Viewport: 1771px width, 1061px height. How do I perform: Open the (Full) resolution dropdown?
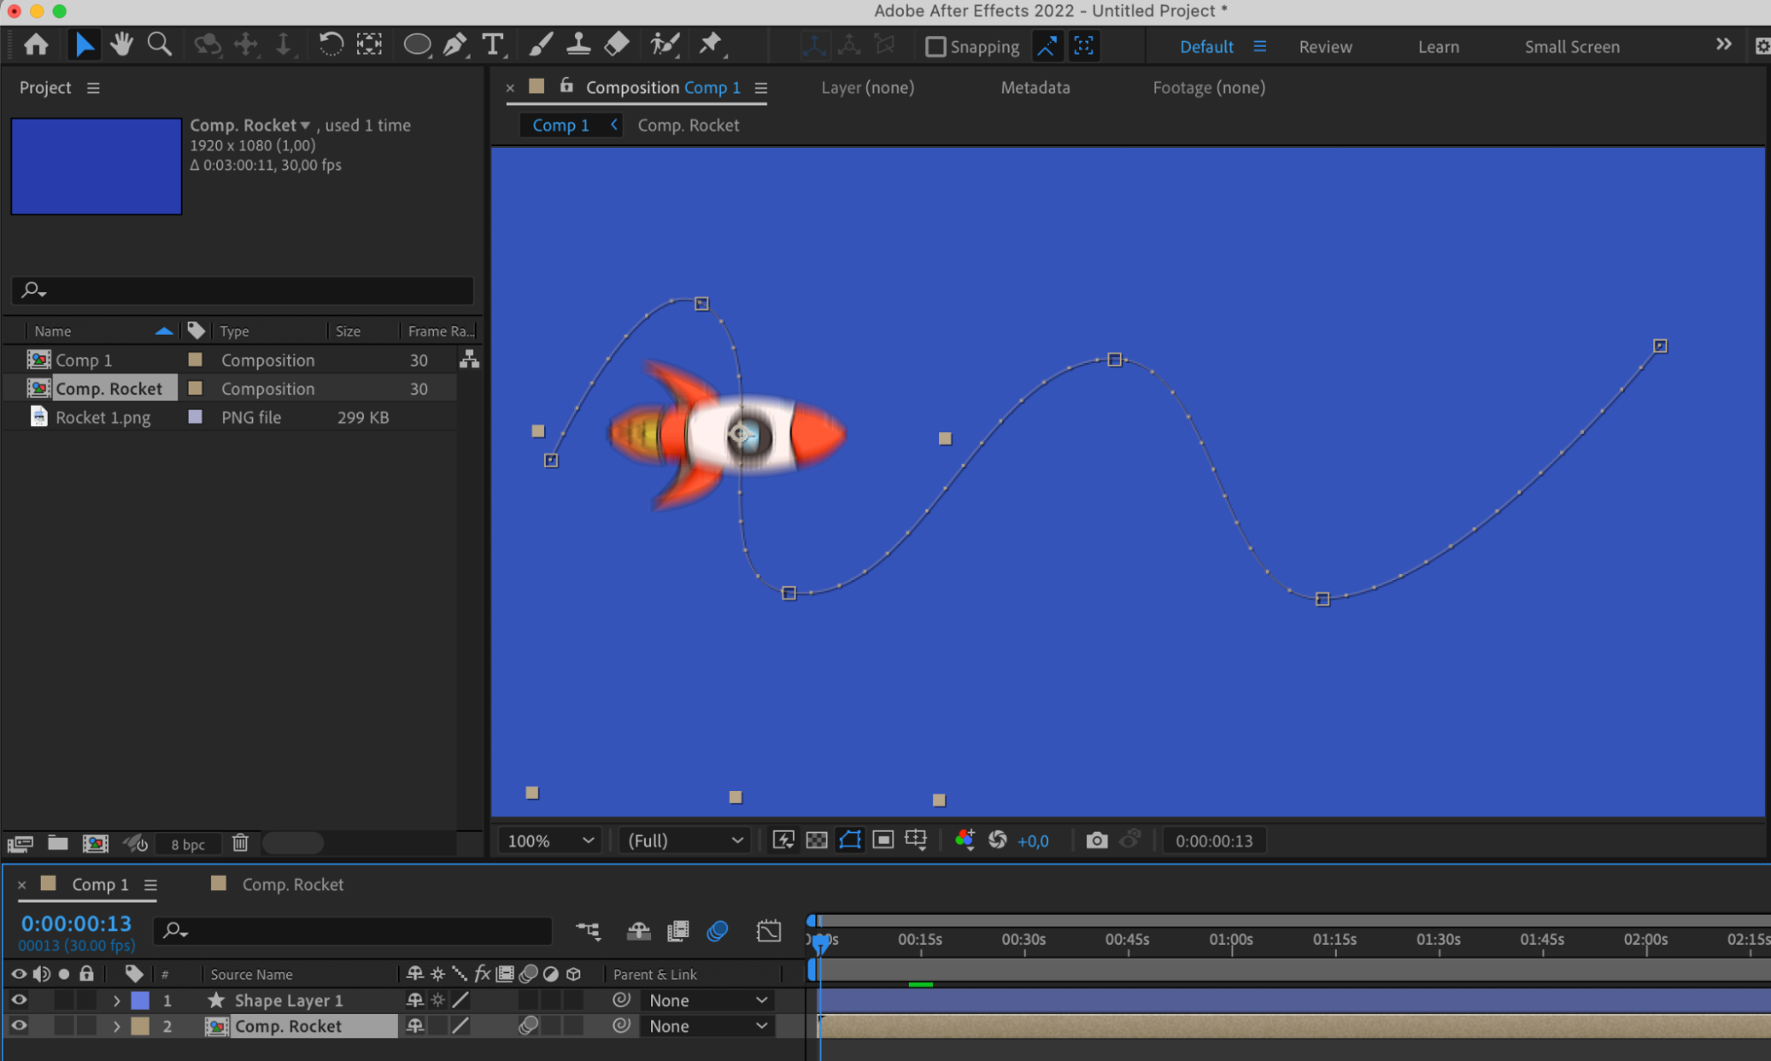(x=684, y=840)
